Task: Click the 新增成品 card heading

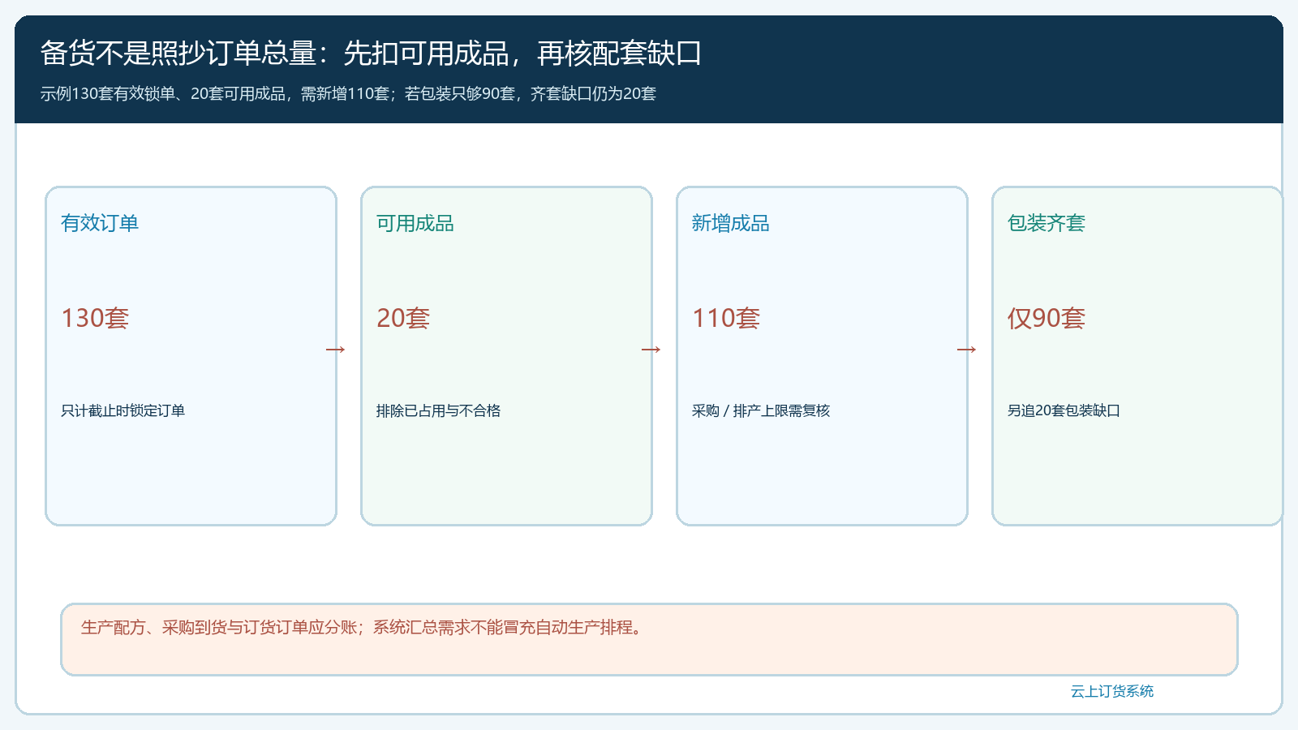Action: [x=731, y=223]
